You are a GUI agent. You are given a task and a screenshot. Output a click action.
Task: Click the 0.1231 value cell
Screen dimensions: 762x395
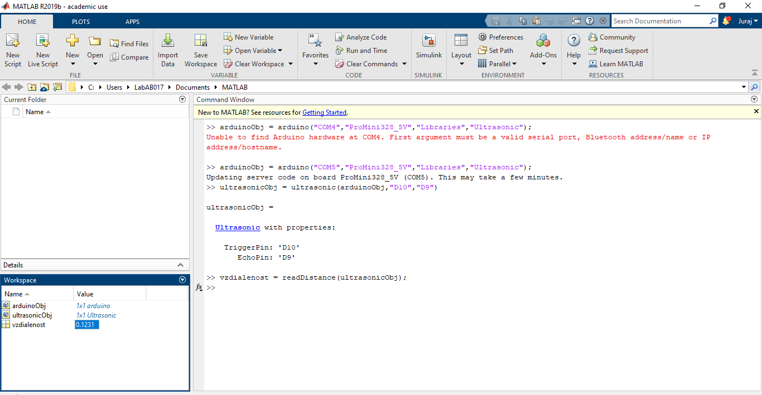87,325
